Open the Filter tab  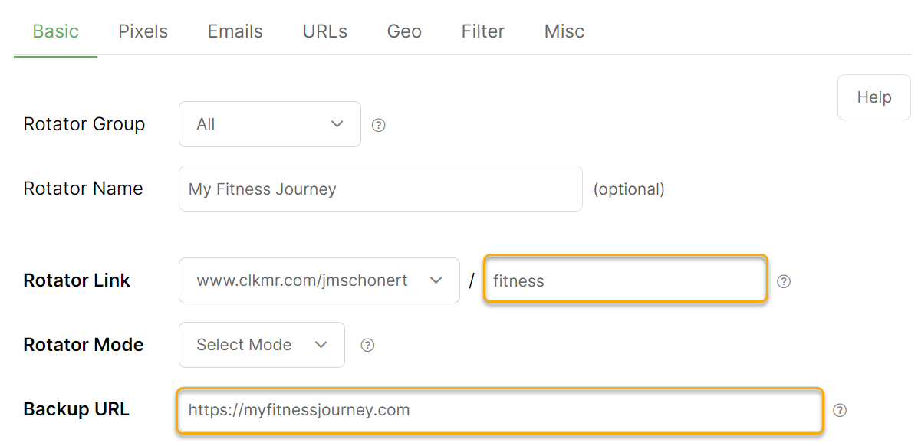pyautogui.click(x=483, y=31)
